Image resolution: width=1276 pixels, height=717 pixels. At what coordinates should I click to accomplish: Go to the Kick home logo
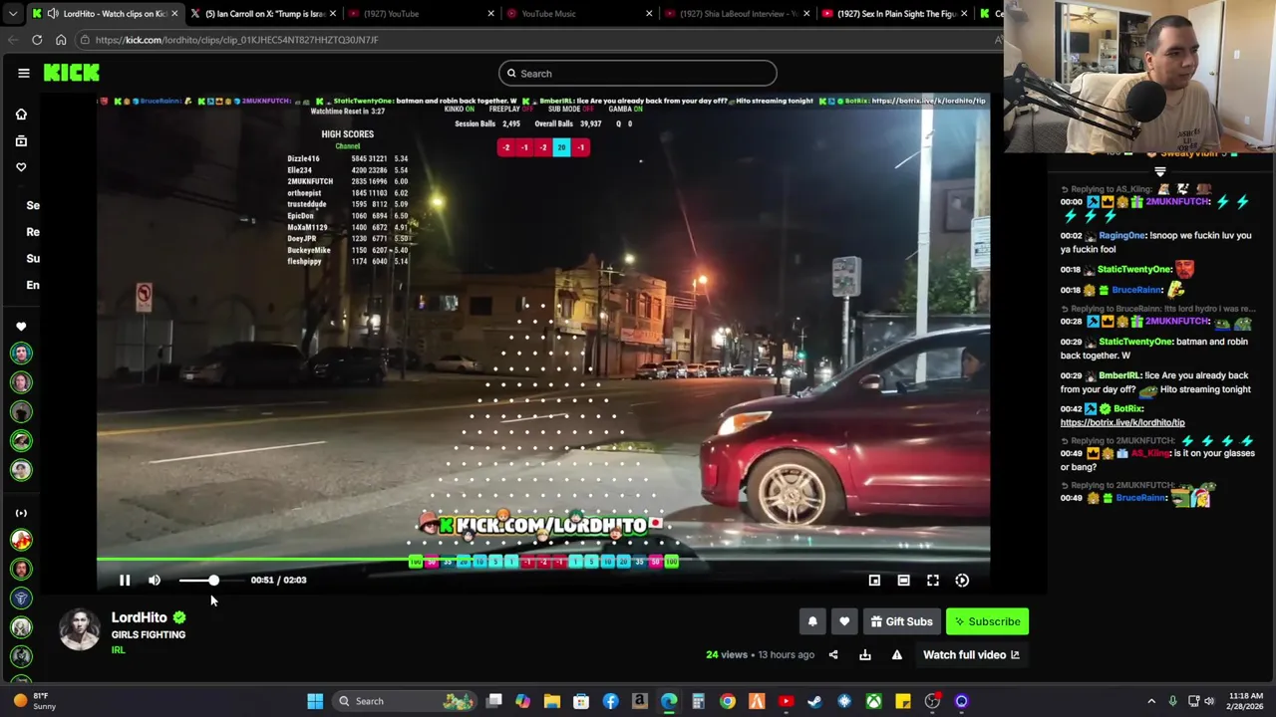point(71,73)
